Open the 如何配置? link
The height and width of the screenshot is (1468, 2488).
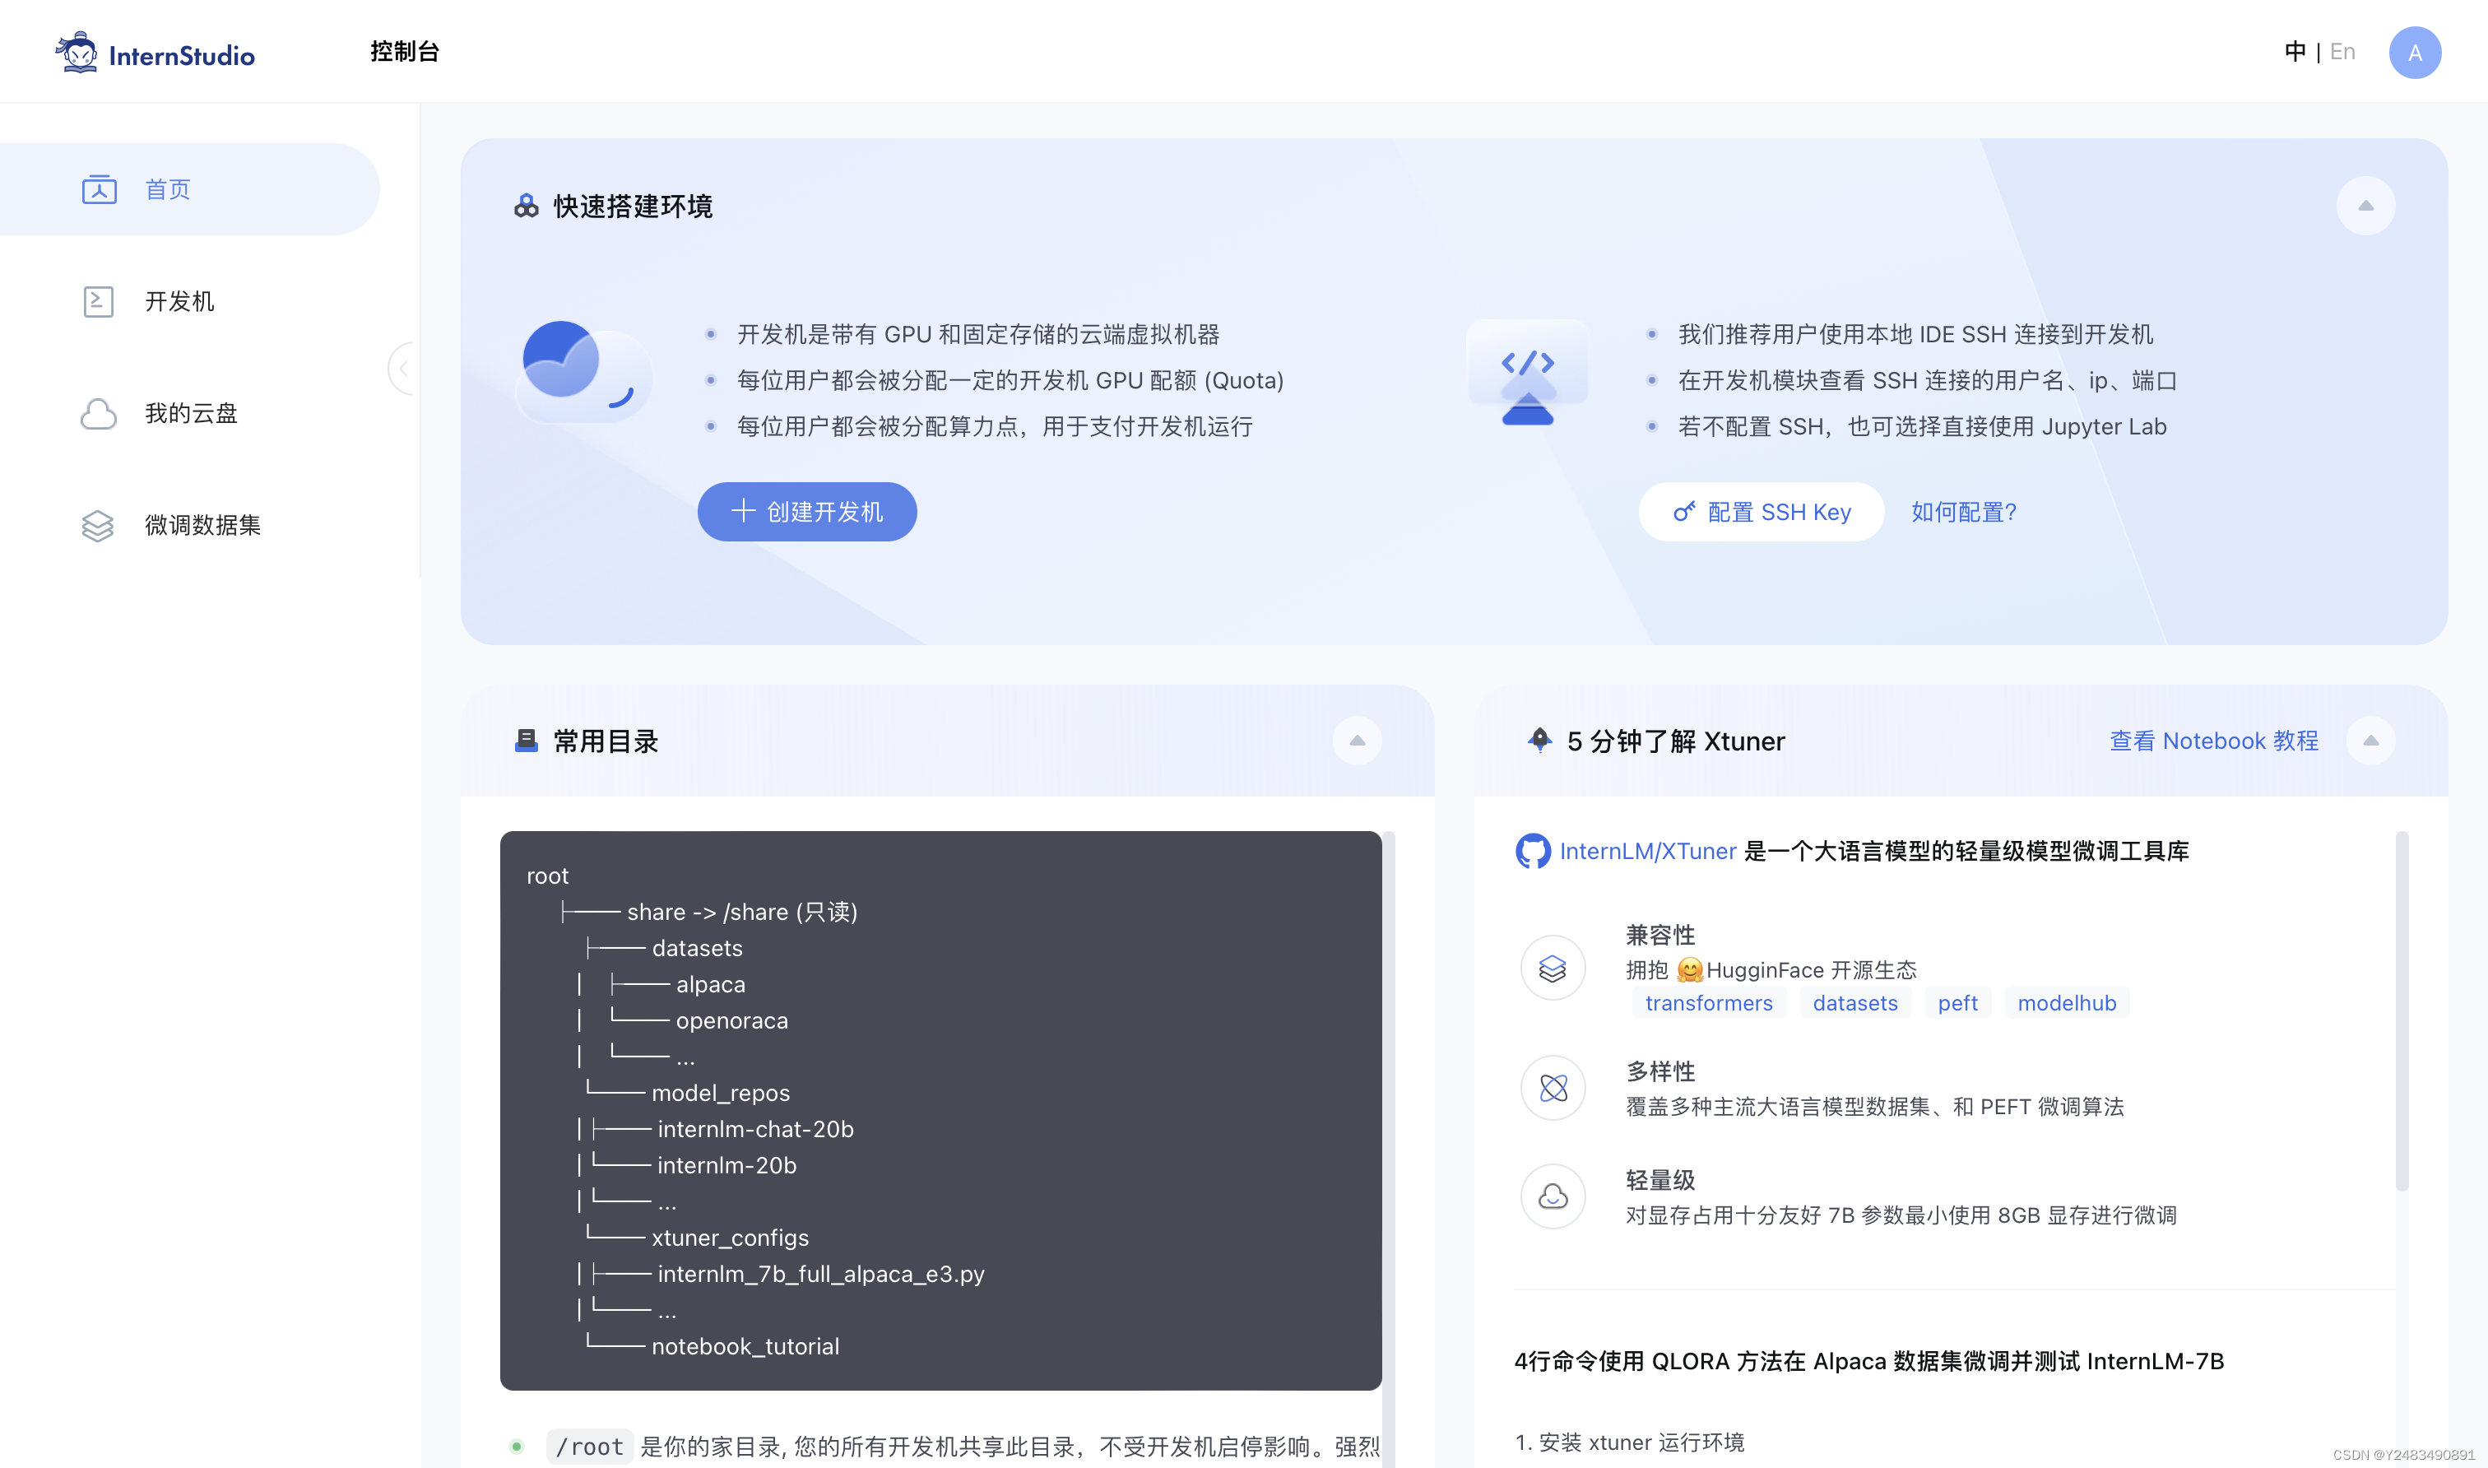(1963, 512)
